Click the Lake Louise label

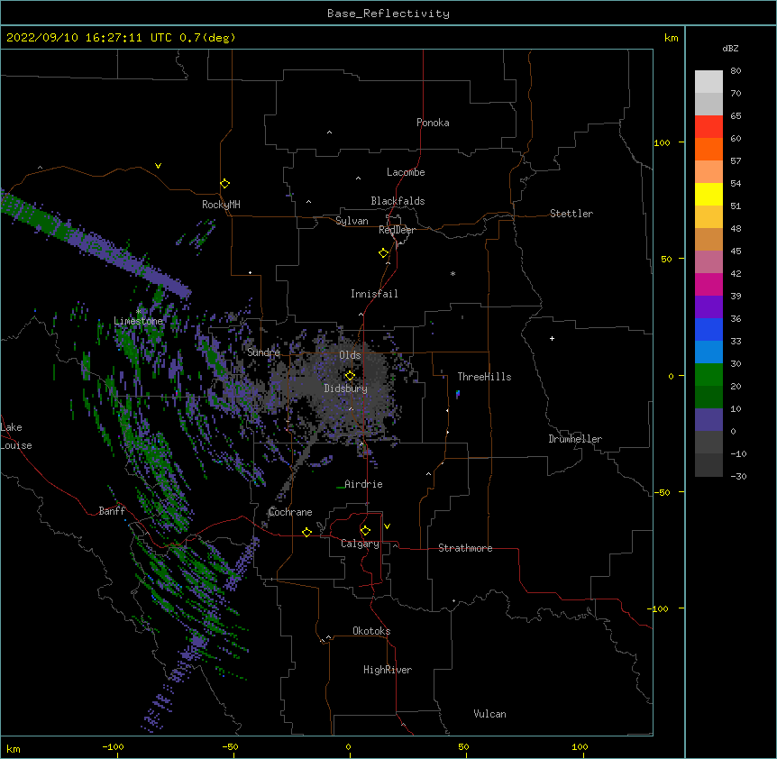(15, 436)
